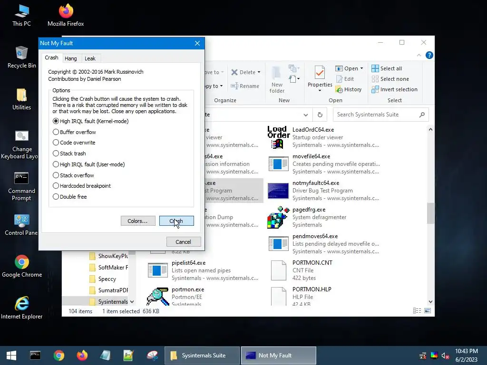This screenshot has width=487, height=365.
Task: Refresh the Explorer folder view
Action: [x=320, y=115]
